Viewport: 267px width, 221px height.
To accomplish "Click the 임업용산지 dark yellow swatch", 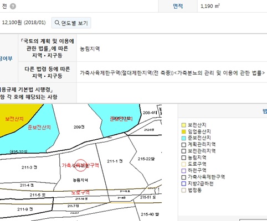I will [183, 131].
